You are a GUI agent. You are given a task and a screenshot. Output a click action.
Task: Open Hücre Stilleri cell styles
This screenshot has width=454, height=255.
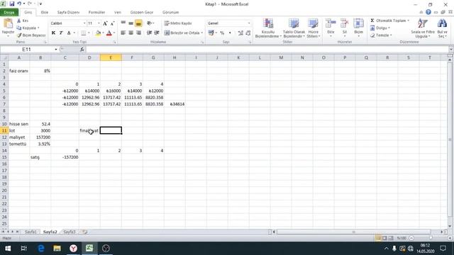[313, 28]
